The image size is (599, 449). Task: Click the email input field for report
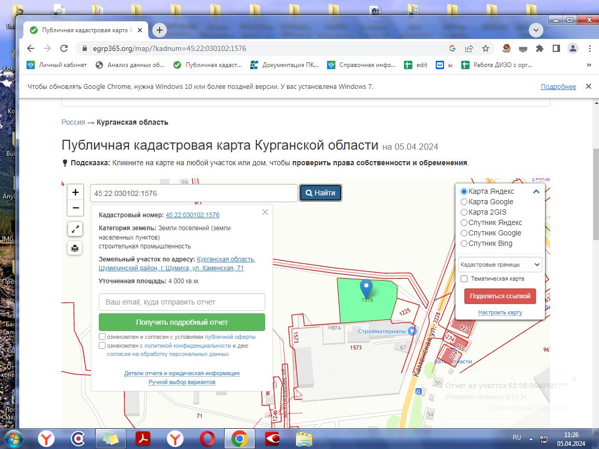[181, 302]
